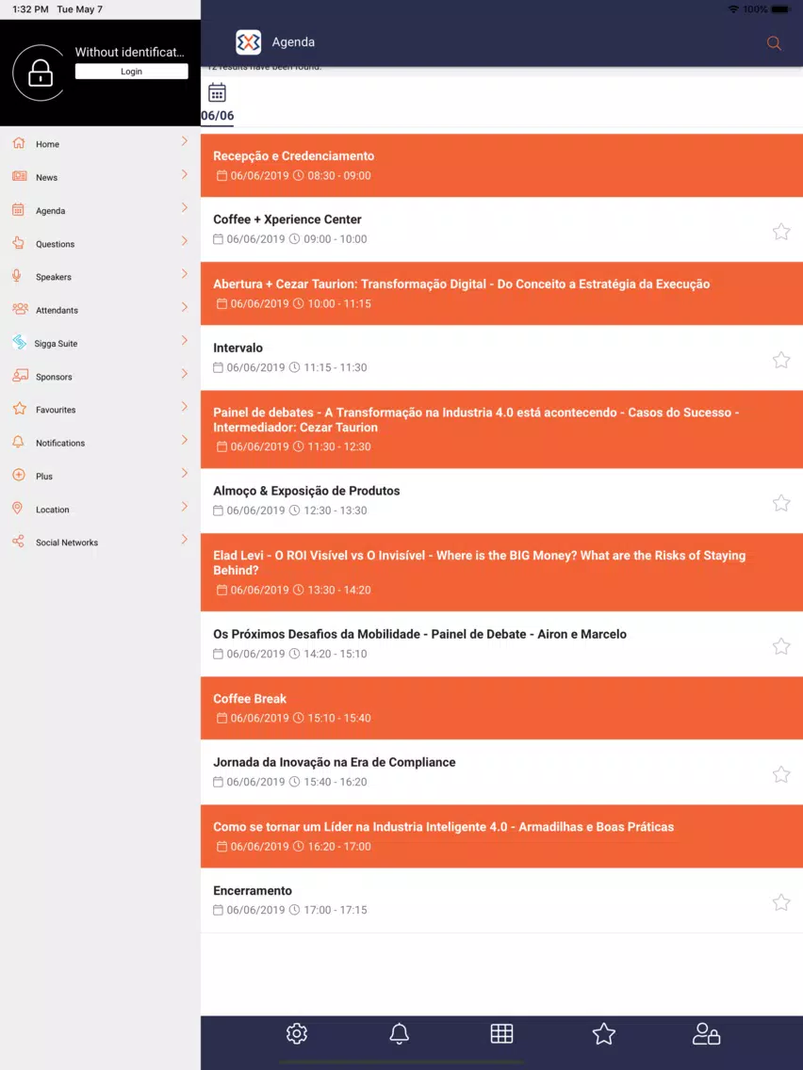Expand Home chevron arrow
Image resolution: width=803 pixels, height=1070 pixels.
185,141
